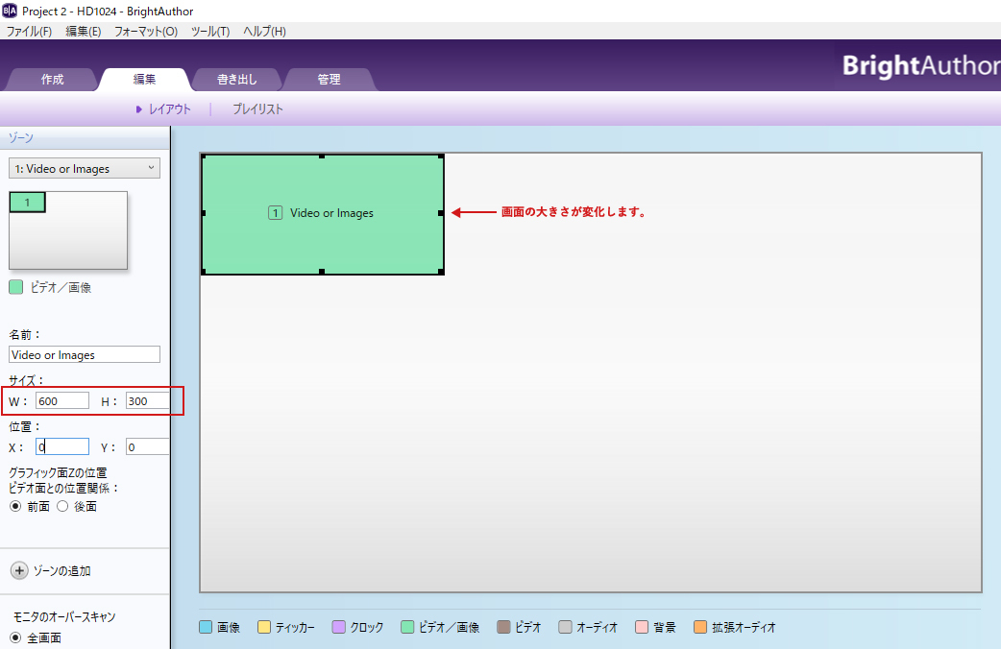
Task: Click the bottom-center resize handle of the zone
Action: coord(322,272)
